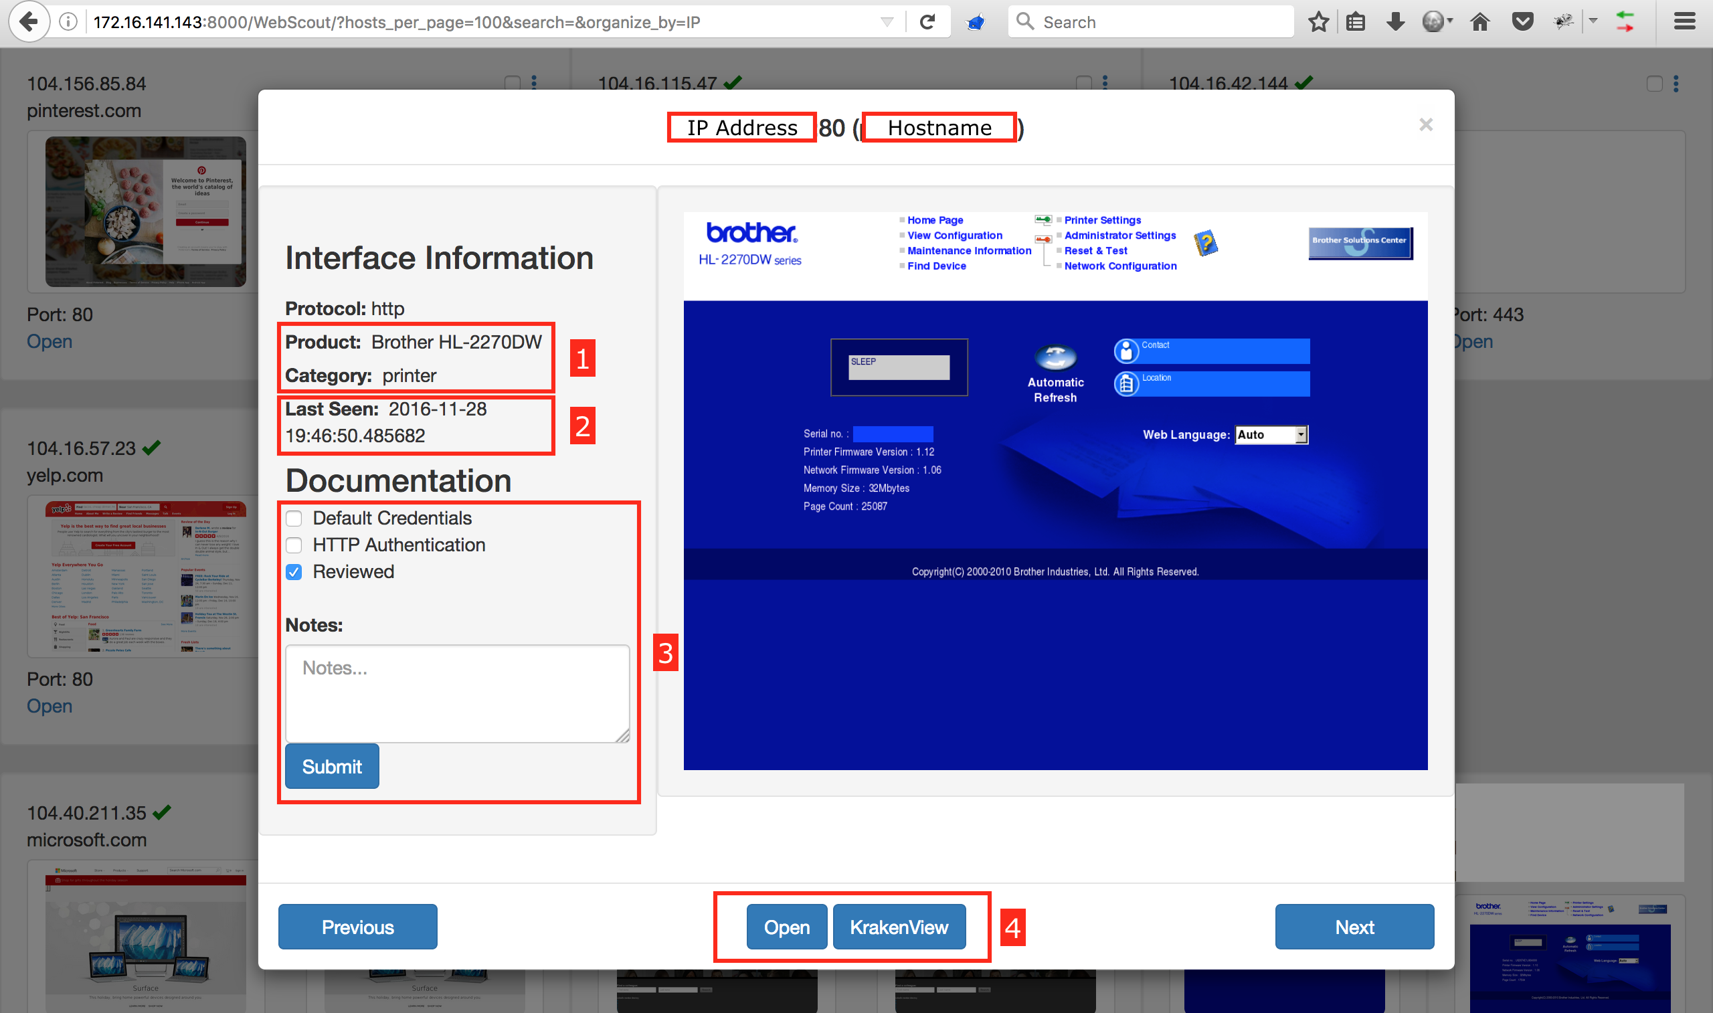The width and height of the screenshot is (1713, 1013).
Task: Click the Pocket save icon
Action: coord(1522,22)
